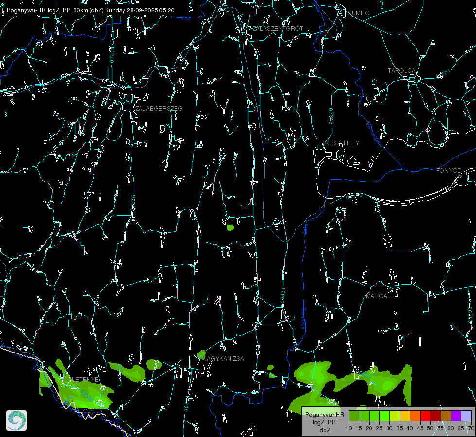Select the 25–30 dBZ bright green swatch

pyautogui.click(x=384, y=416)
